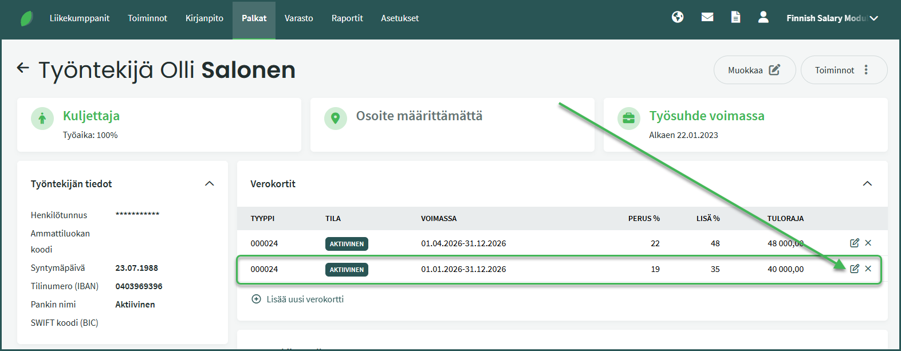The width and height of the screenshot is (901, 351).
Task: Delete the tax card valid from 01.04.2026
Action: point(868,243)
